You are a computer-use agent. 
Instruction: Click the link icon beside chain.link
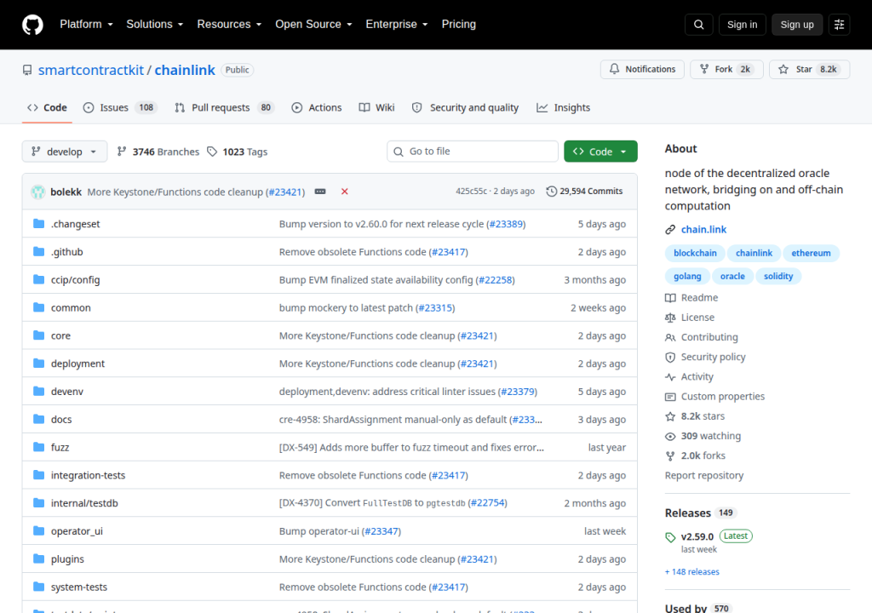tap(670, 230)
